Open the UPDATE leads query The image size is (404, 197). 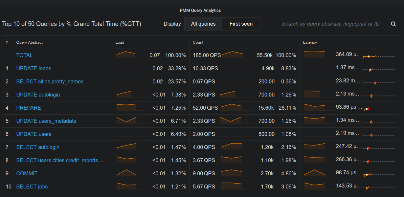coord(34,68)
